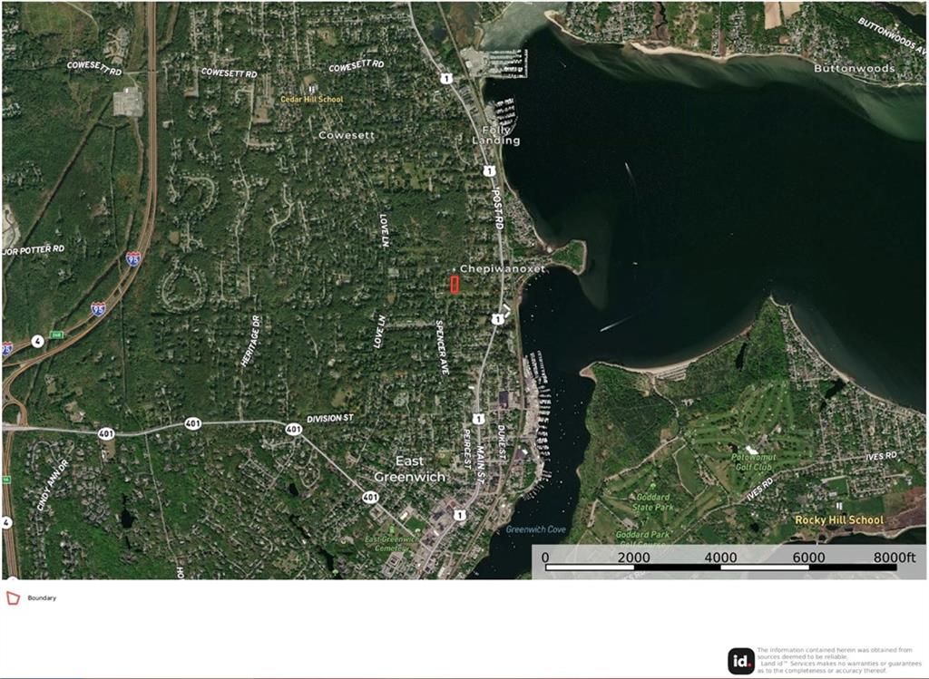The width and height of the screenshot is (929, 679).
Task: Click the Boundary legend polygon icon
Action: click(13, 598)
